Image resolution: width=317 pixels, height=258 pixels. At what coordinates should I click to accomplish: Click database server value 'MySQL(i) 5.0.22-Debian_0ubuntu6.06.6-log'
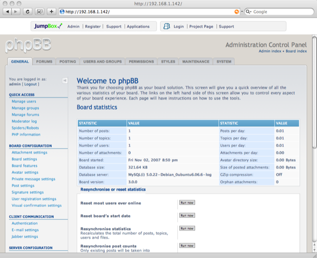coord(170,174)
